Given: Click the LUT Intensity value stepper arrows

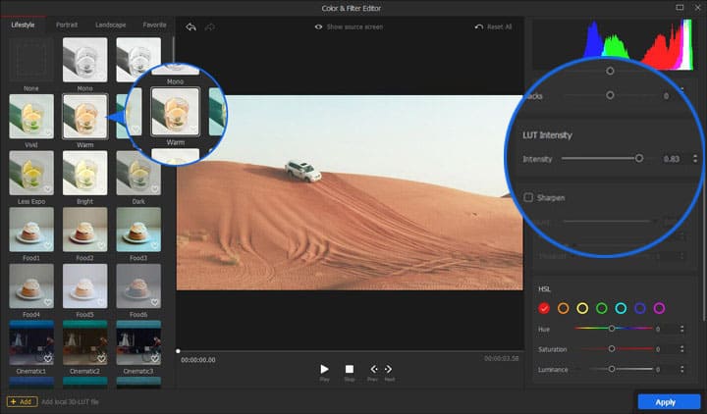Looking at the screenshot, I should pos(695,158).
